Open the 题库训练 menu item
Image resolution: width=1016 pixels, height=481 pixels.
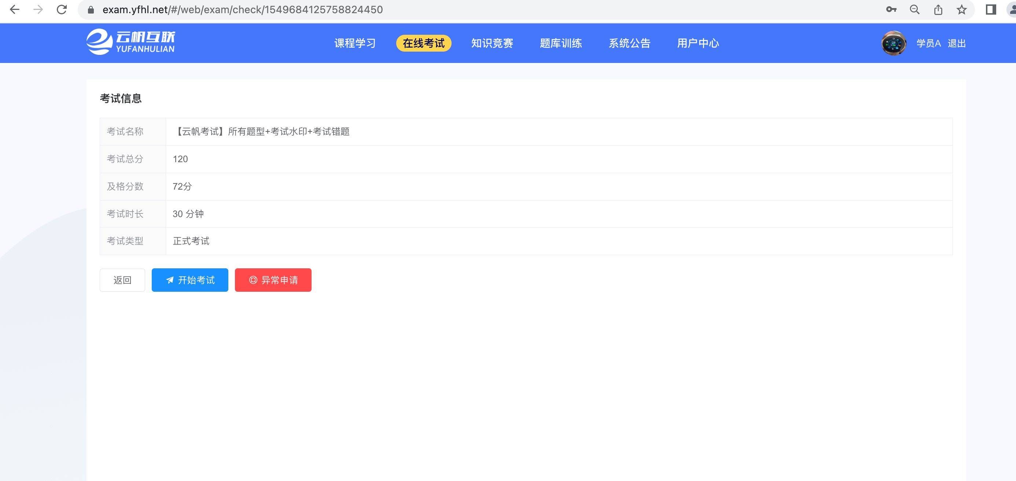(560, 43)
